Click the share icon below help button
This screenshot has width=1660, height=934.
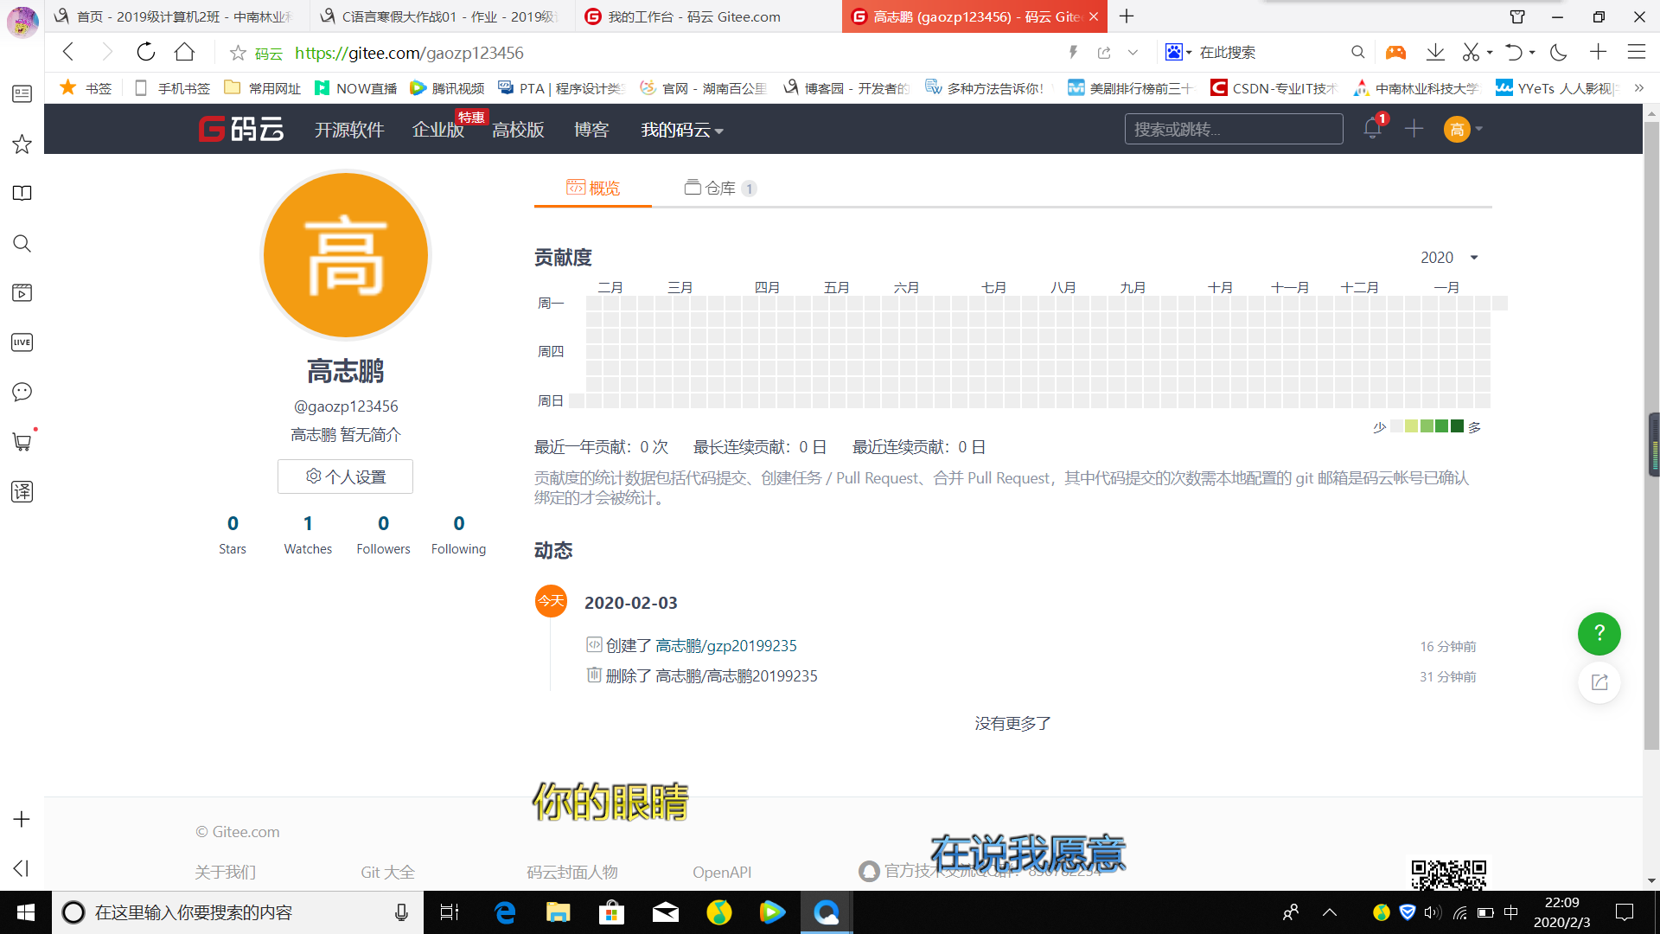[1599, 682]
